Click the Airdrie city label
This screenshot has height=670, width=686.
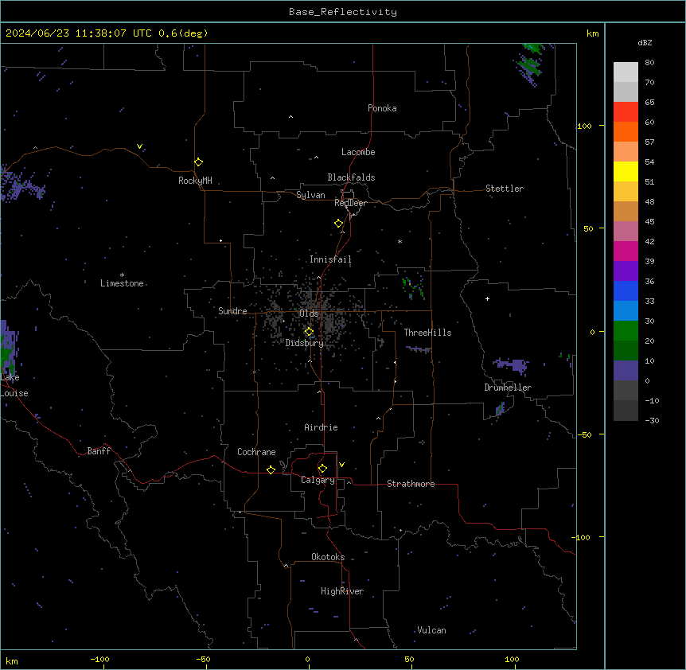[322, 427]
